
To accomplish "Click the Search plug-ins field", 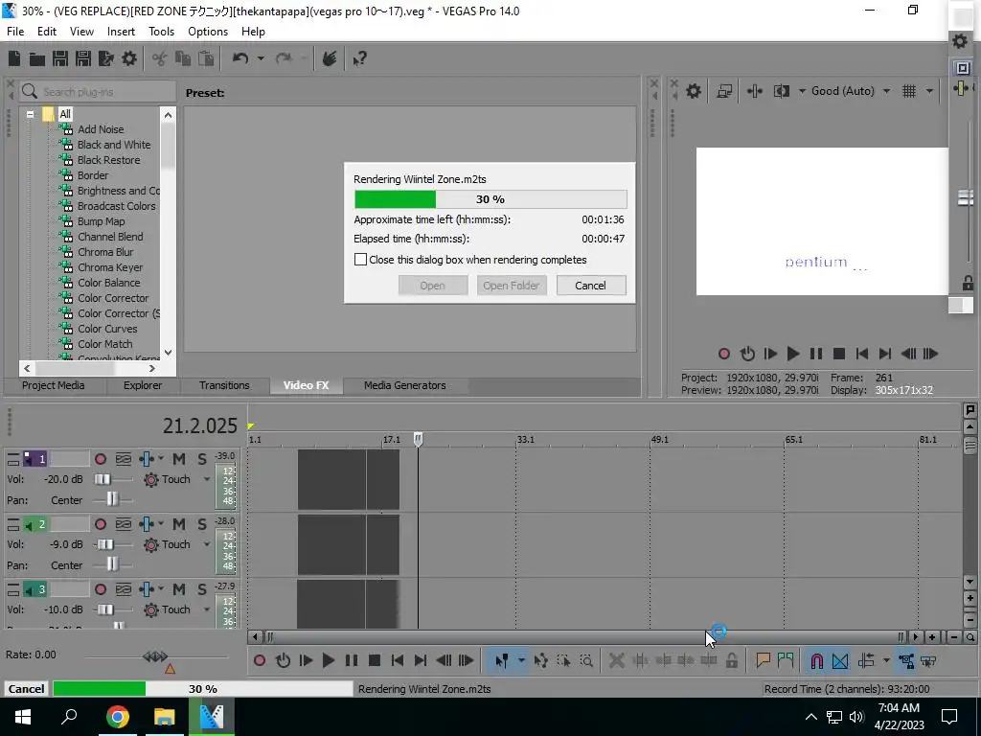I will [x=98, y=92].
